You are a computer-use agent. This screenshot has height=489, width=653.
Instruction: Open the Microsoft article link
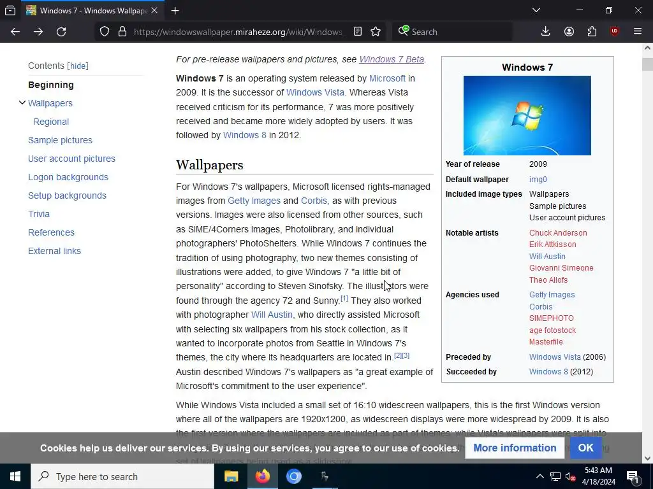click(387, 78)
